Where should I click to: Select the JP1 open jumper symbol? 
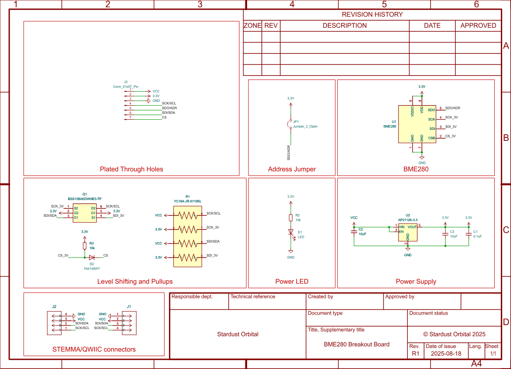[290, 124]
